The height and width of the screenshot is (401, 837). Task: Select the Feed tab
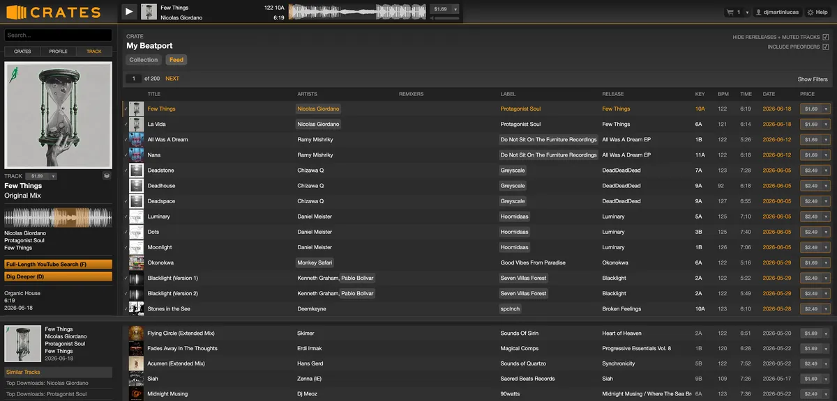(x=176, y=60)
